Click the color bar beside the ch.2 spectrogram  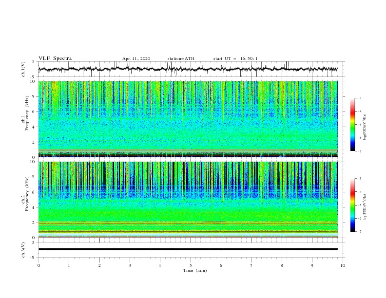pyautogui.click(x=352, y=205)
